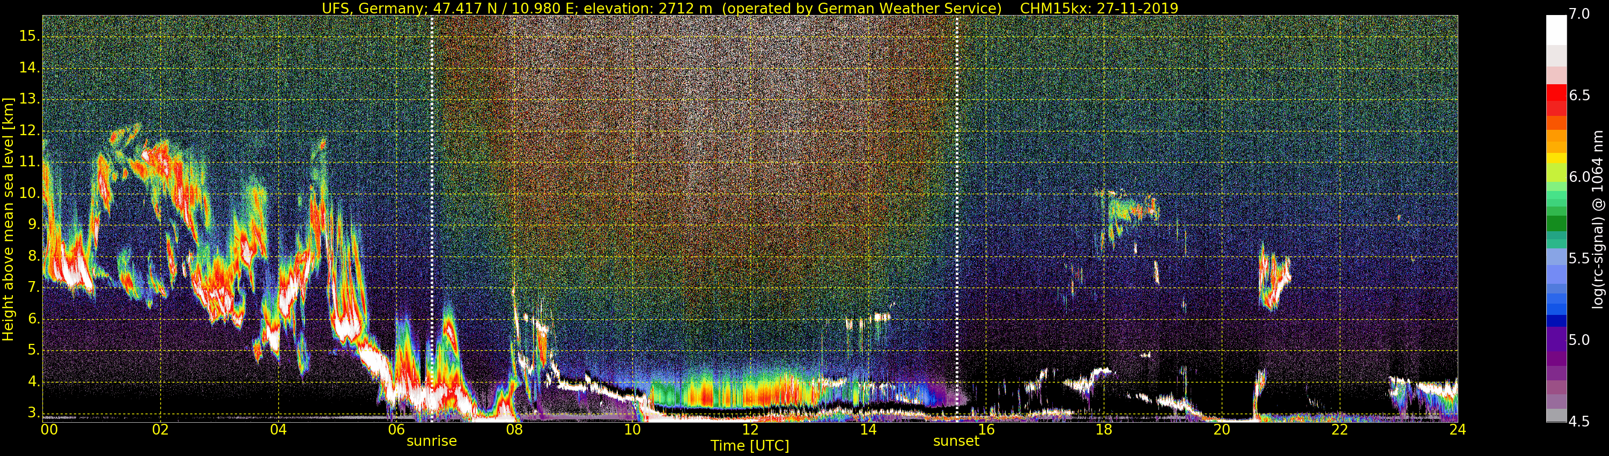Click the '22' hour tick label
This screenshot has height=456, width=1609.
pyautogui.click(x=1340, y=430)
